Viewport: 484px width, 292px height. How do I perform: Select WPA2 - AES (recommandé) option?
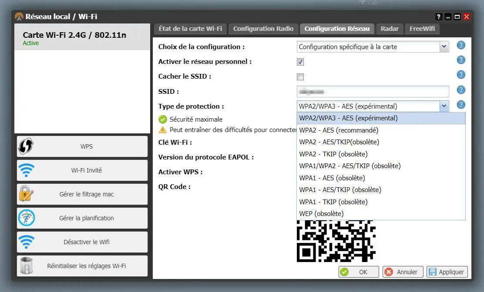[381, 130]
